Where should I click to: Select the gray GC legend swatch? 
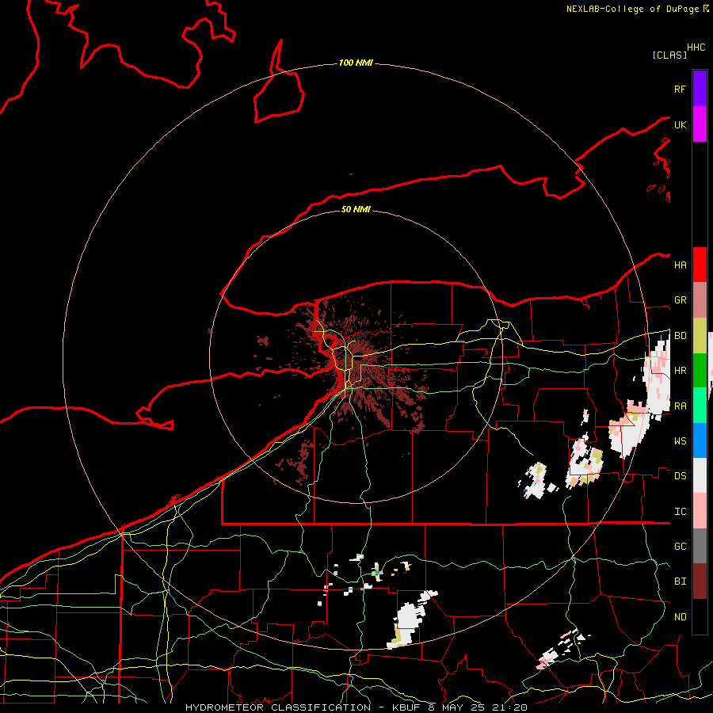(x=700, y=546)
